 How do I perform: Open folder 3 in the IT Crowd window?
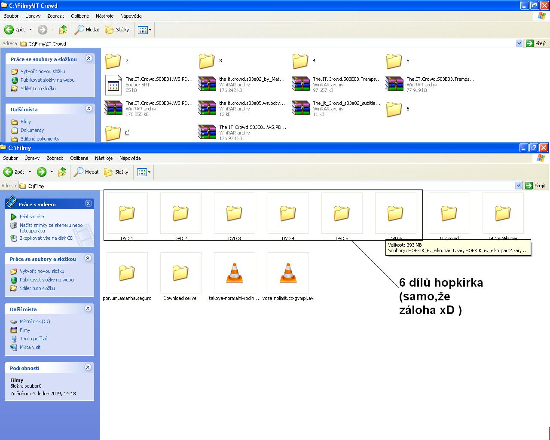pyautogui.click(x=207, y=61)
